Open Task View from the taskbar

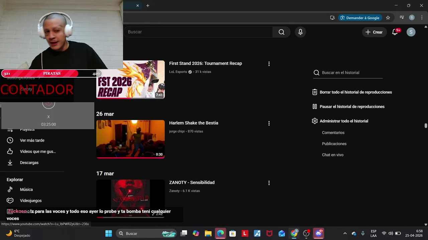(184, 233)
